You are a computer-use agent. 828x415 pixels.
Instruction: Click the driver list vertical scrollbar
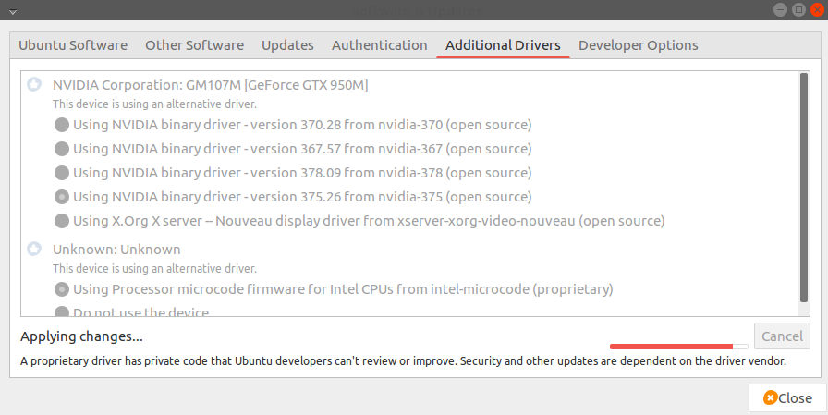point(803,185)
